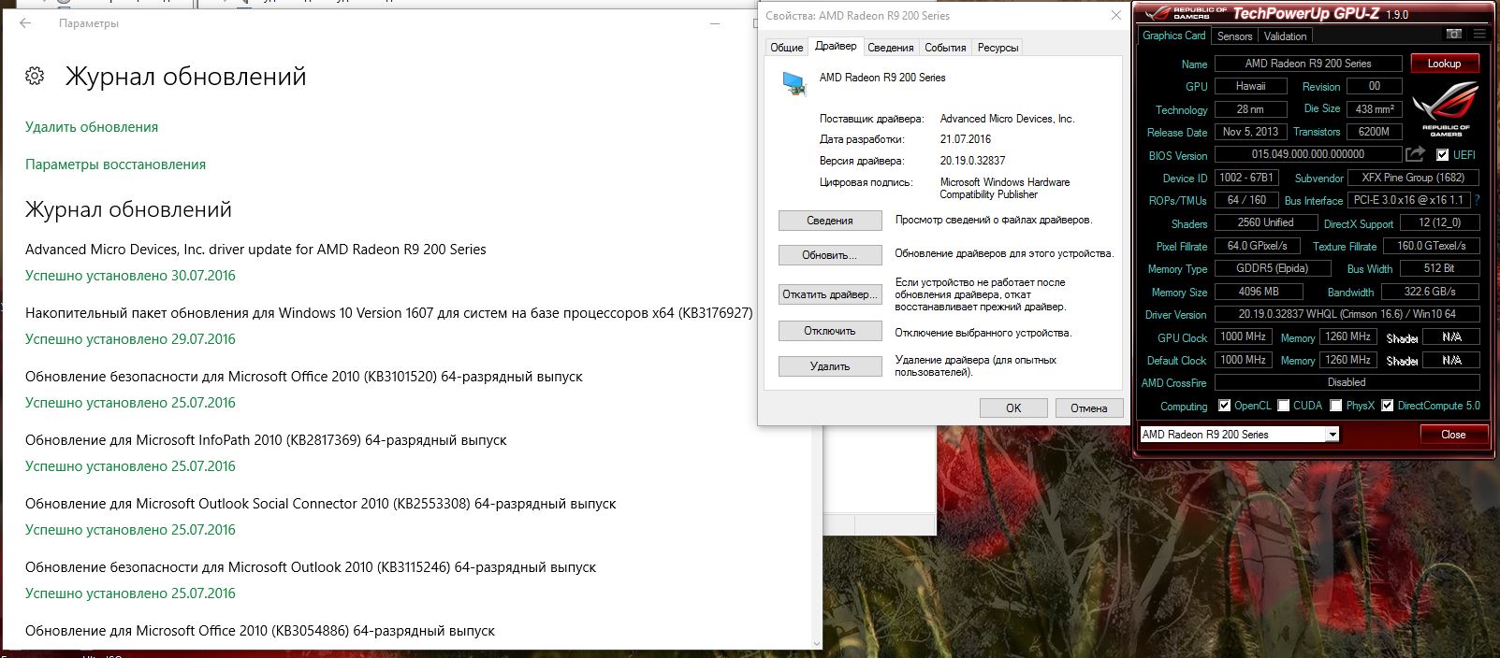
Task: Click the install status link under InfoPath KB2817369
Action: coord(130,466)
